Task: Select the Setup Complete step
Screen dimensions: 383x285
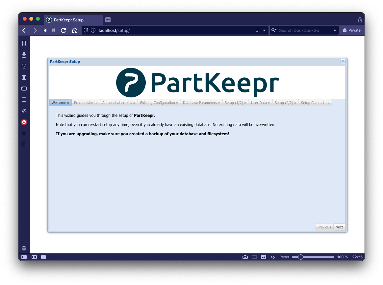Action: point(315,103)
